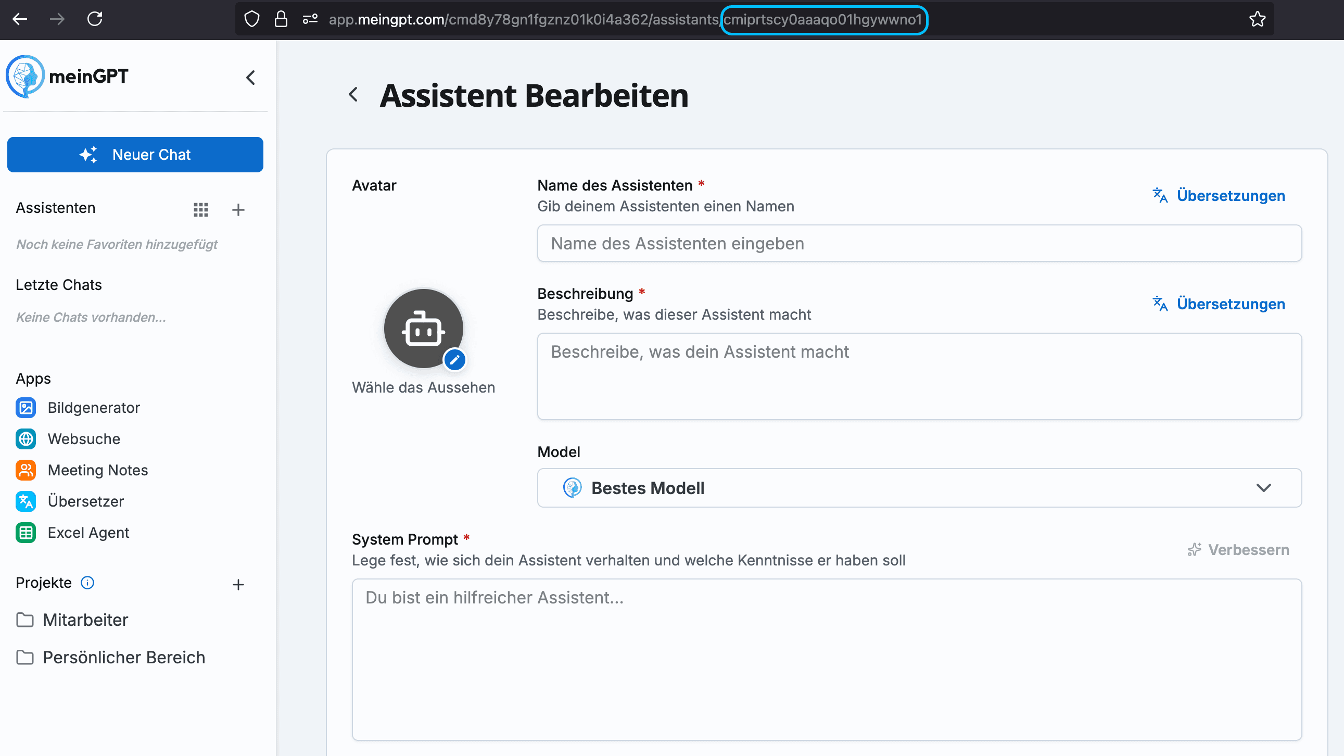Edit the assistant avatar with the pencil icon

coord(454,359)
